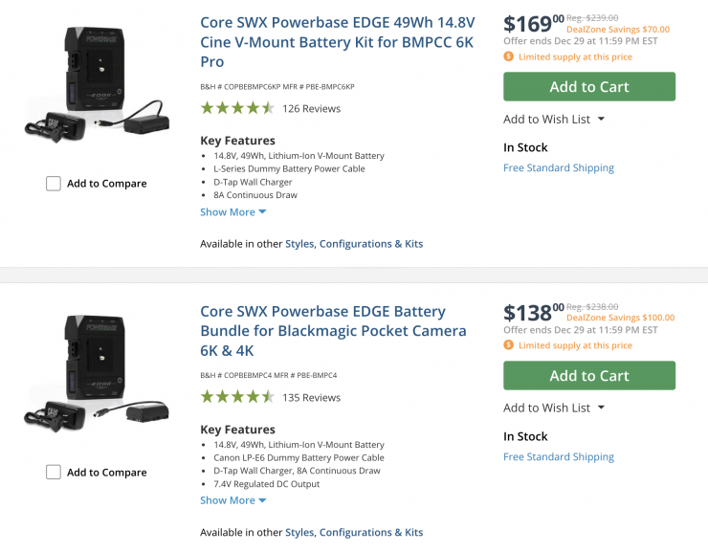The width and height of the screenshot is (708, 552).
Task: Click the orange dollar icon beside the $138 limited supply notice
Action: (x=509, y=345)
